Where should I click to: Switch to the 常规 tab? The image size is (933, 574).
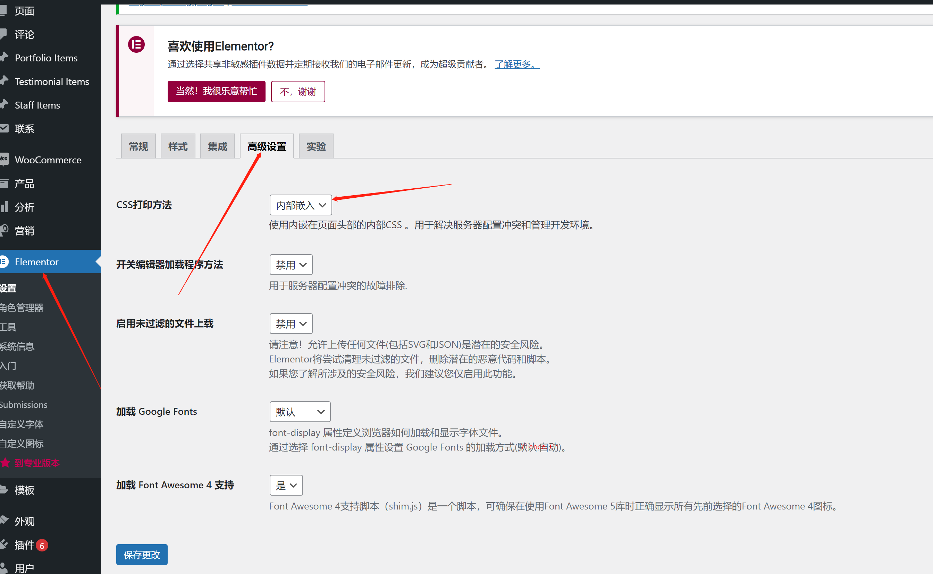pos(138,146)
